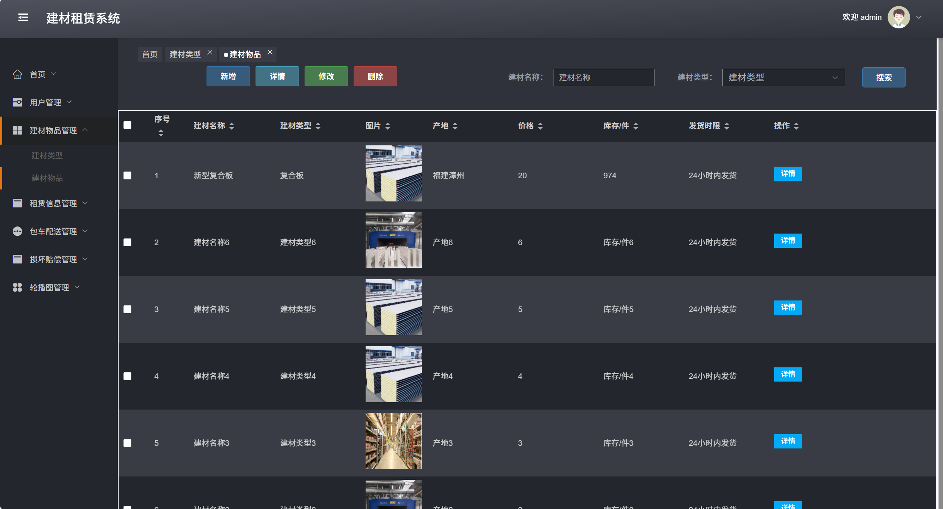Click the 租赁信息管理 sidebar icon
This screenshot has width=943, height=509.
click(17, 203)
